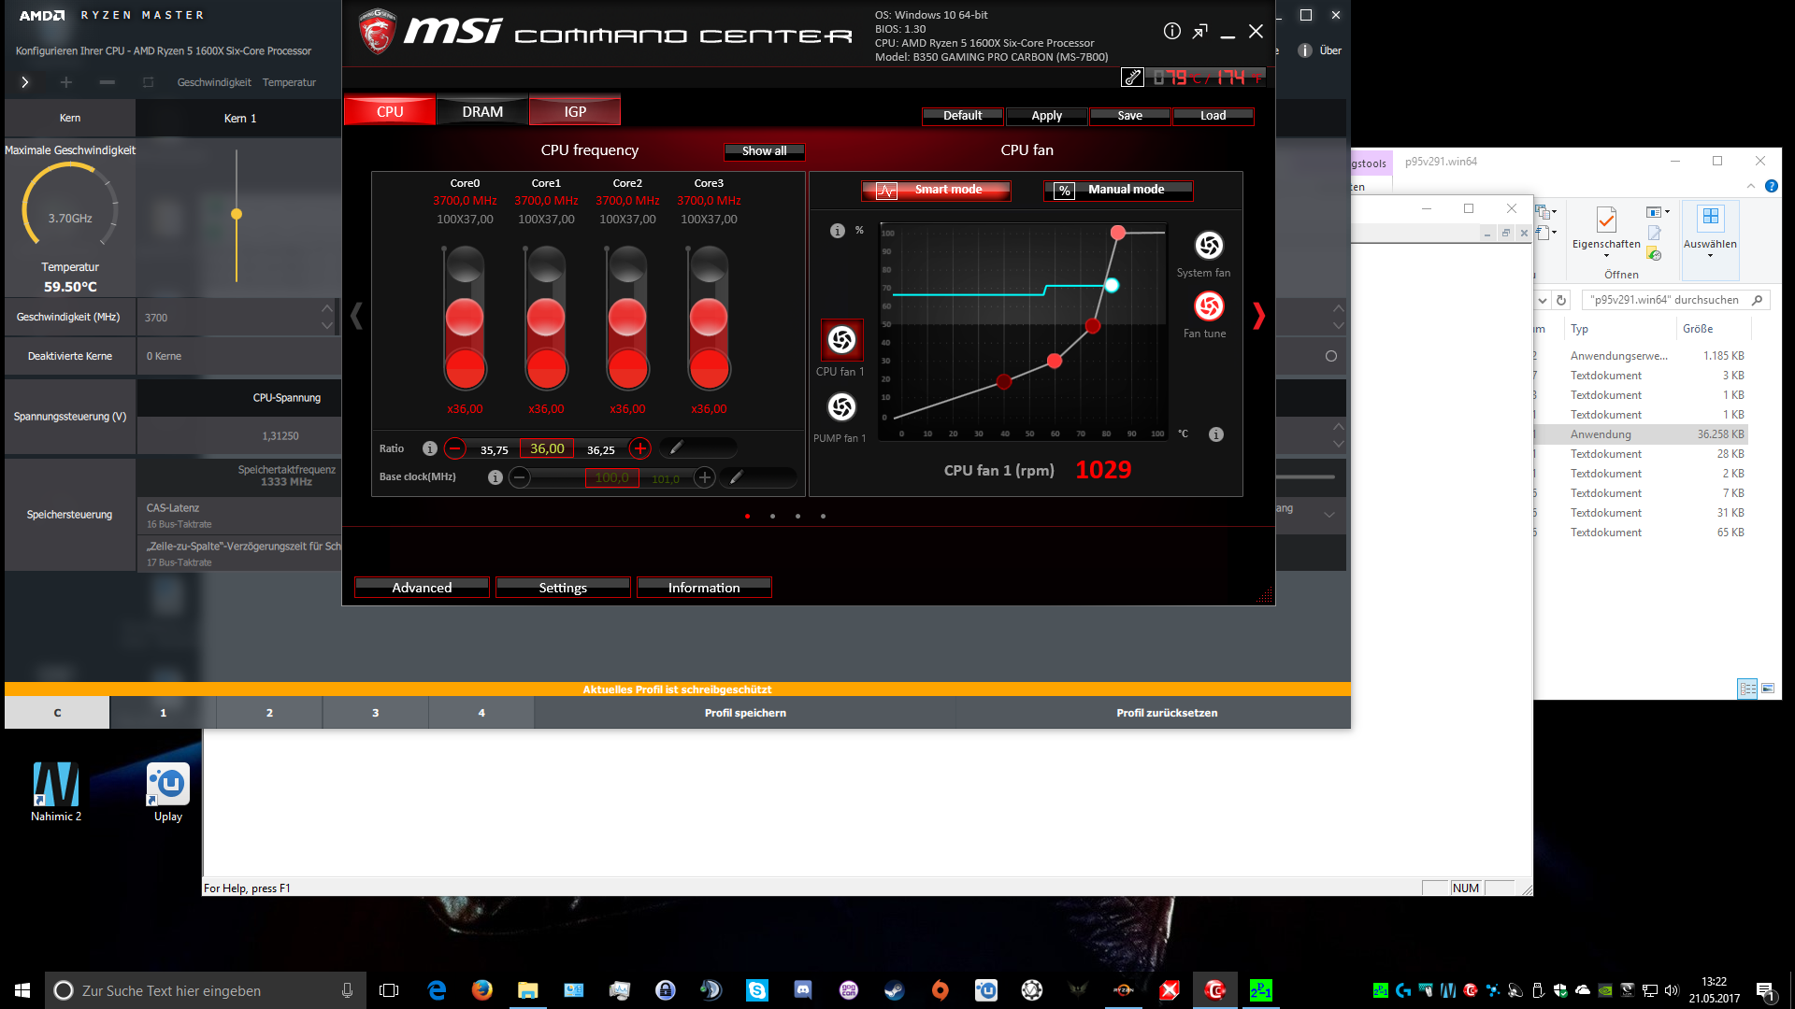Viewport: 1795px width, 1009px height.
Task: Click the link icon beside the temperature readout
Action: tap(1132, 78)
